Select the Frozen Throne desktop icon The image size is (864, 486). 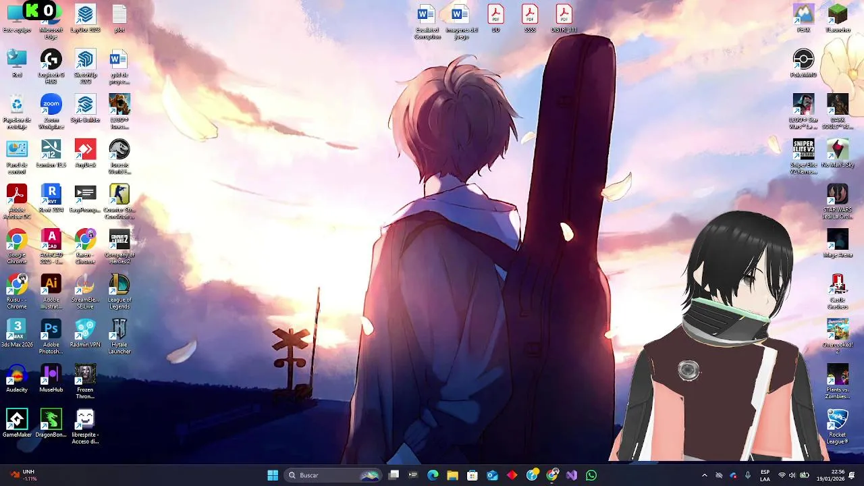coord(85,381)
